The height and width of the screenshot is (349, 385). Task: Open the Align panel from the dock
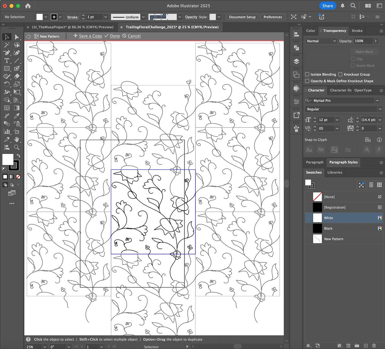pos(296,34)
